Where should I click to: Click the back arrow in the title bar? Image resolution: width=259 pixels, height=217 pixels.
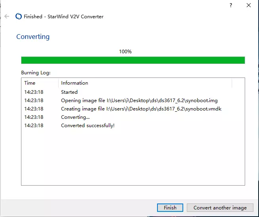(x=7, y=16)
